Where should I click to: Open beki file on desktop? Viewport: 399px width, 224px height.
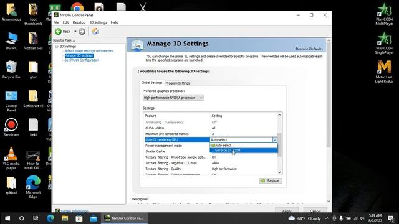(x=33, y=128)
